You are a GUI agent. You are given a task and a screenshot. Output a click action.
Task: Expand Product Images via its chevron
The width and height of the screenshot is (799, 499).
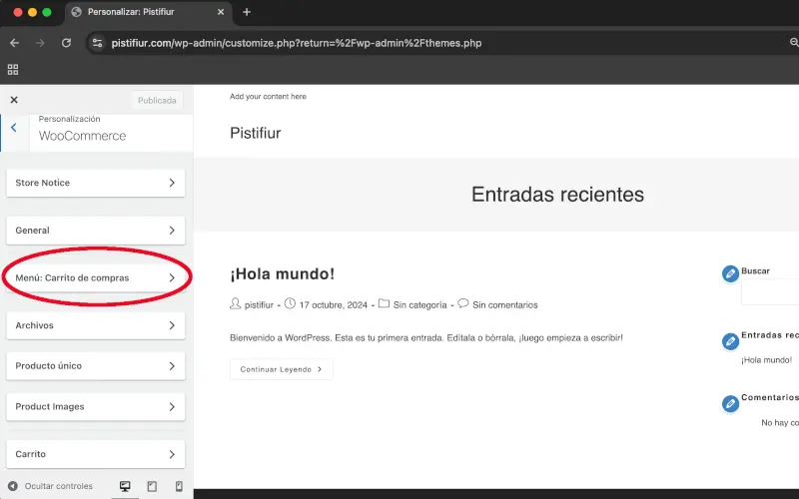point(172,407)
